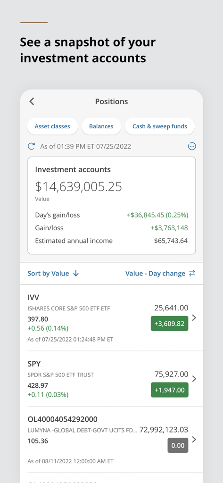
Task: Tap SPY price 428.97
Action: coord(38,385)
